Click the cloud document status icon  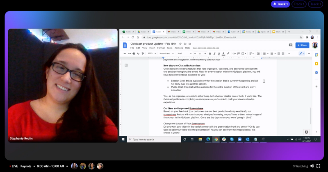click(x=190, y=44)
